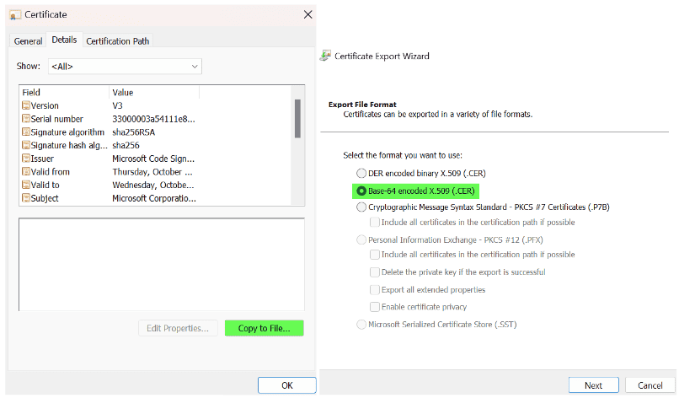Cancel the Certificate Export Wizard
The width and height of the screenshot is (679, 398).
point(650,385)
